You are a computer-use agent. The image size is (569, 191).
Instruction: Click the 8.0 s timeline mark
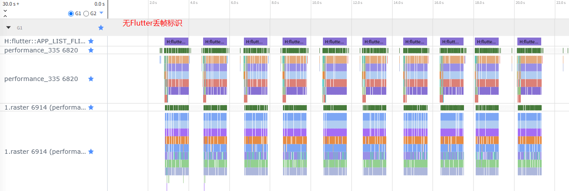coord(275,3)
